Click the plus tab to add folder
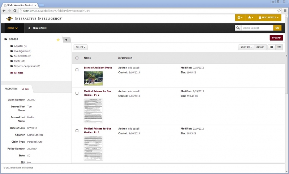Screen dimensions: 289x174 66,40
